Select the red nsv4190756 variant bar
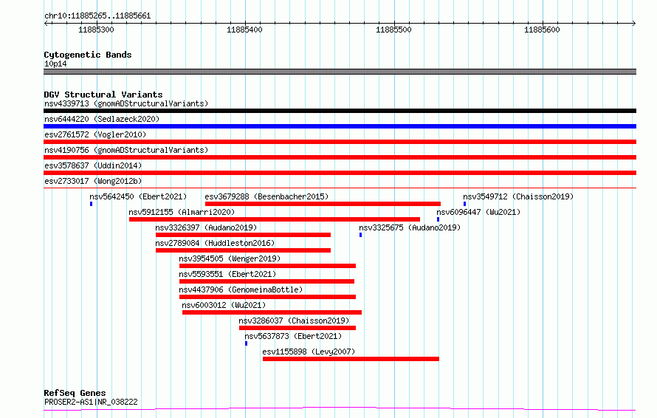This screenshot has width=657, height=418. click(340, 157)
